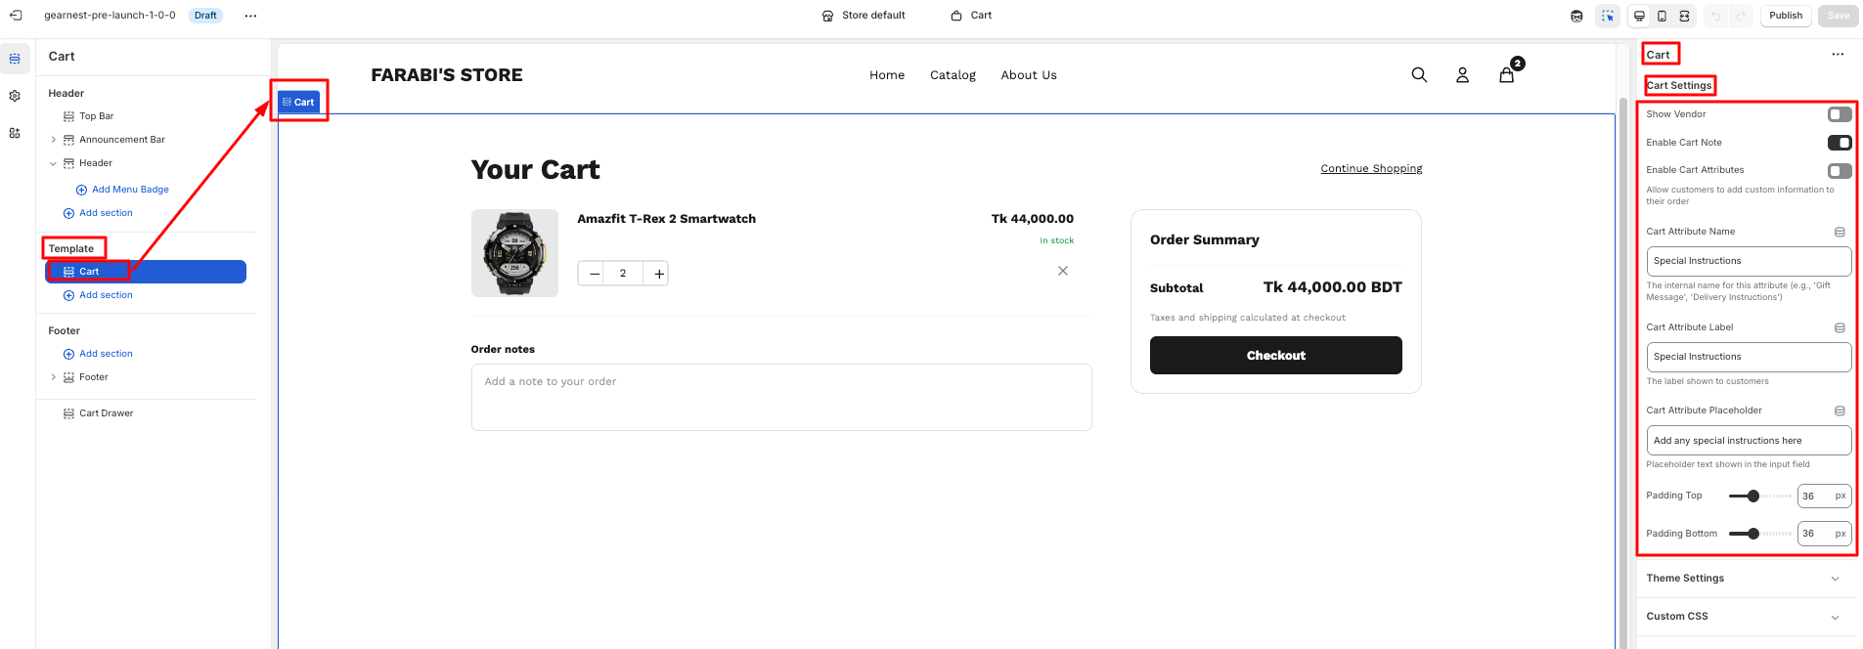This screenshot has width=1863, height=649.
Task: Click the Continue Shopping link
Action: (1371, 169)
